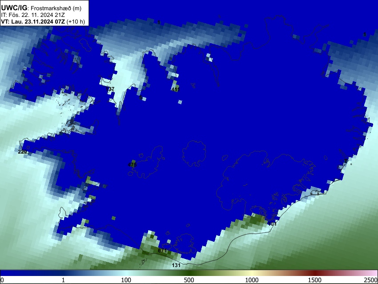Click the '1000' tick label on the color scale
378x284 pixels.
[252, 280]
